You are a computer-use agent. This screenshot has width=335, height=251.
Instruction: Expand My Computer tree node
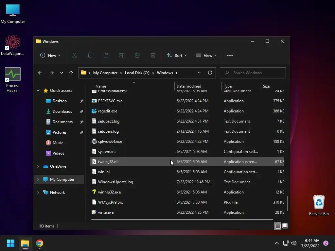tap(38, 179)
